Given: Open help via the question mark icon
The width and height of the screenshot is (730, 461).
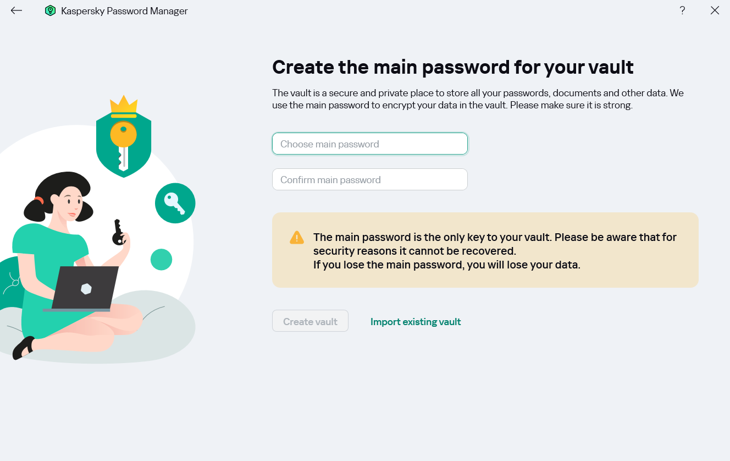Looking at the screenshot, I should point(682,10).
